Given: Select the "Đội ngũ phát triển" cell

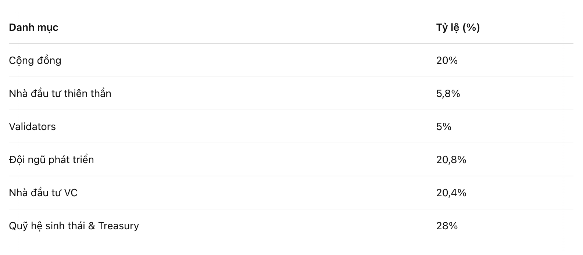Looking at the screenshot, I should (51, 159).
